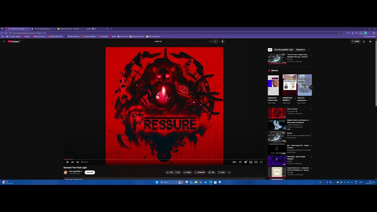377x212 pixels.
Task: Subscribe to NoLongerNull channel
Action: [90, 172]
